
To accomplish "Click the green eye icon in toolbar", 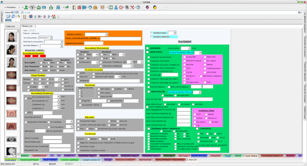I will (x=67, y=7).
